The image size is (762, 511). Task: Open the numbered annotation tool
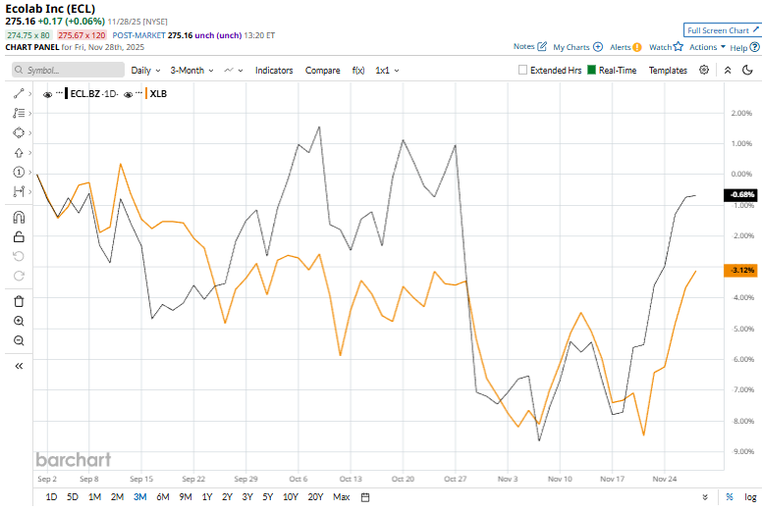pos(19,172)
